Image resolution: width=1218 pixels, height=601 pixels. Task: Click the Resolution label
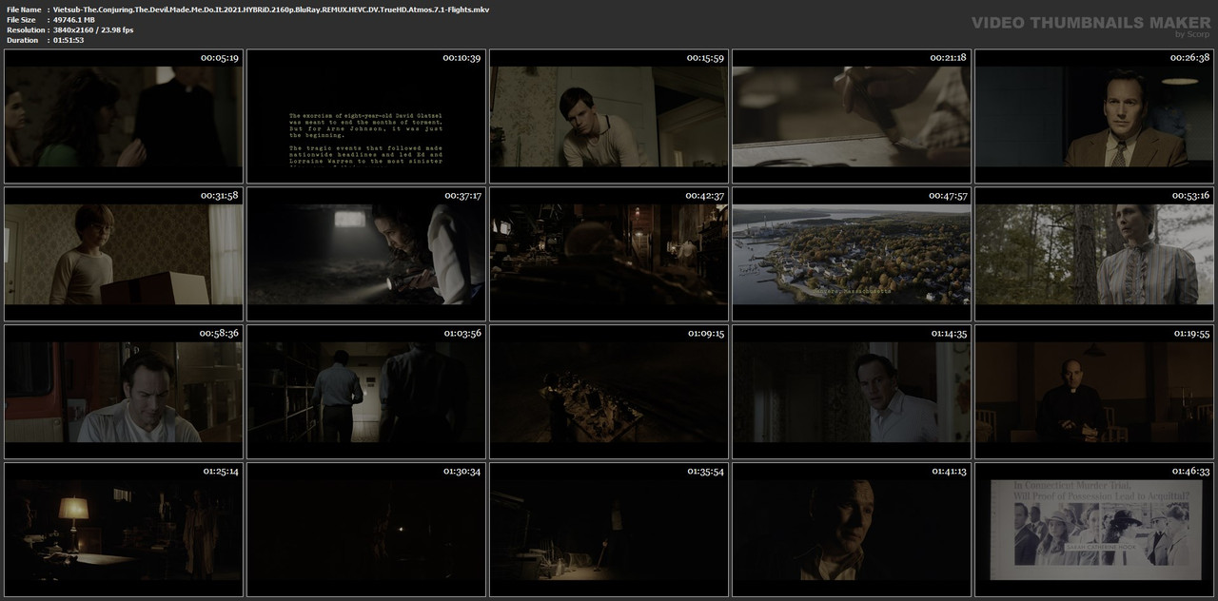point(24,29)
